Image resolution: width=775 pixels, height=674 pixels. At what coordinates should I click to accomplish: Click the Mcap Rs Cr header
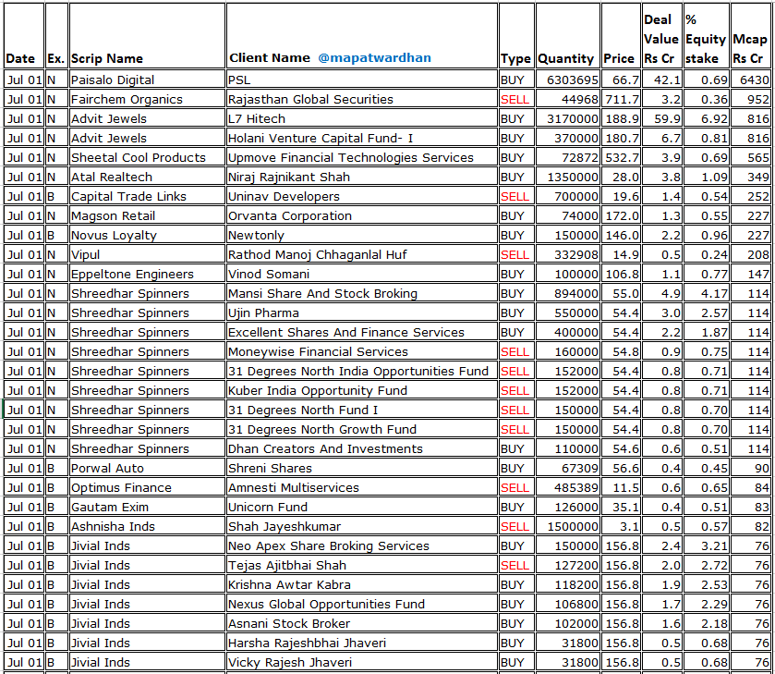point(750,36)
